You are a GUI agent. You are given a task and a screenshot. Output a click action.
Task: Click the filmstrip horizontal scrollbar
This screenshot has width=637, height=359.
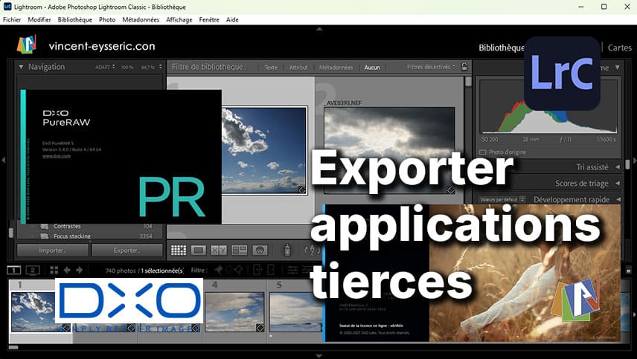[x=13, y=347]
